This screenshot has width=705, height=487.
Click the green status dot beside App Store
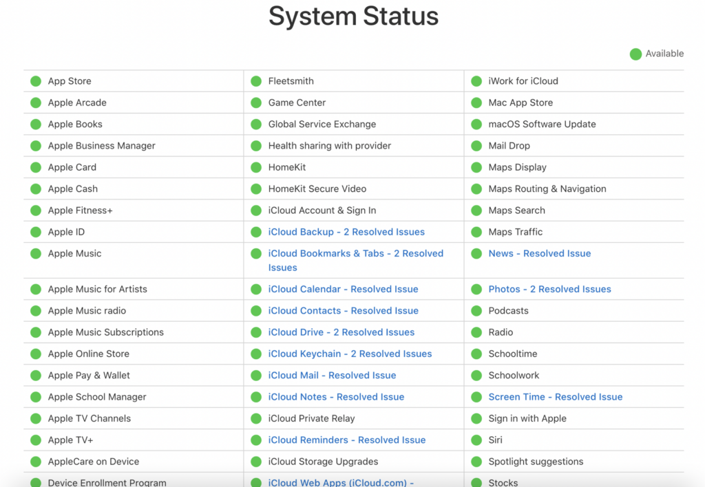click(36, 81)
